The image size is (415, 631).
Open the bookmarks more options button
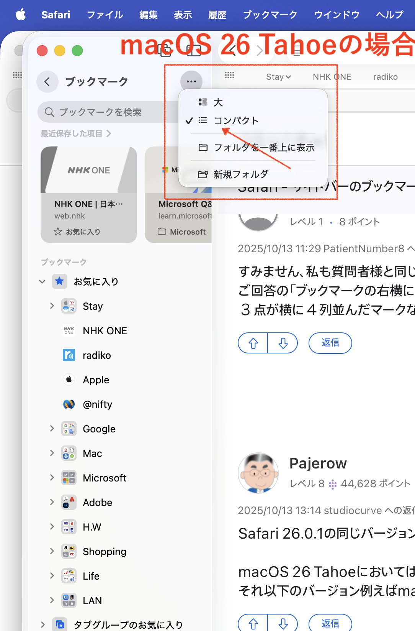coord(191,82)
